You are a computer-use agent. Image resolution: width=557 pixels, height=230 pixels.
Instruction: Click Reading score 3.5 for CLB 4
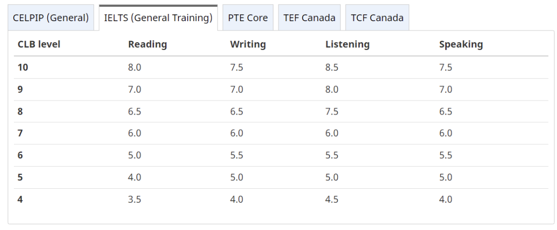tap(135, 200)
